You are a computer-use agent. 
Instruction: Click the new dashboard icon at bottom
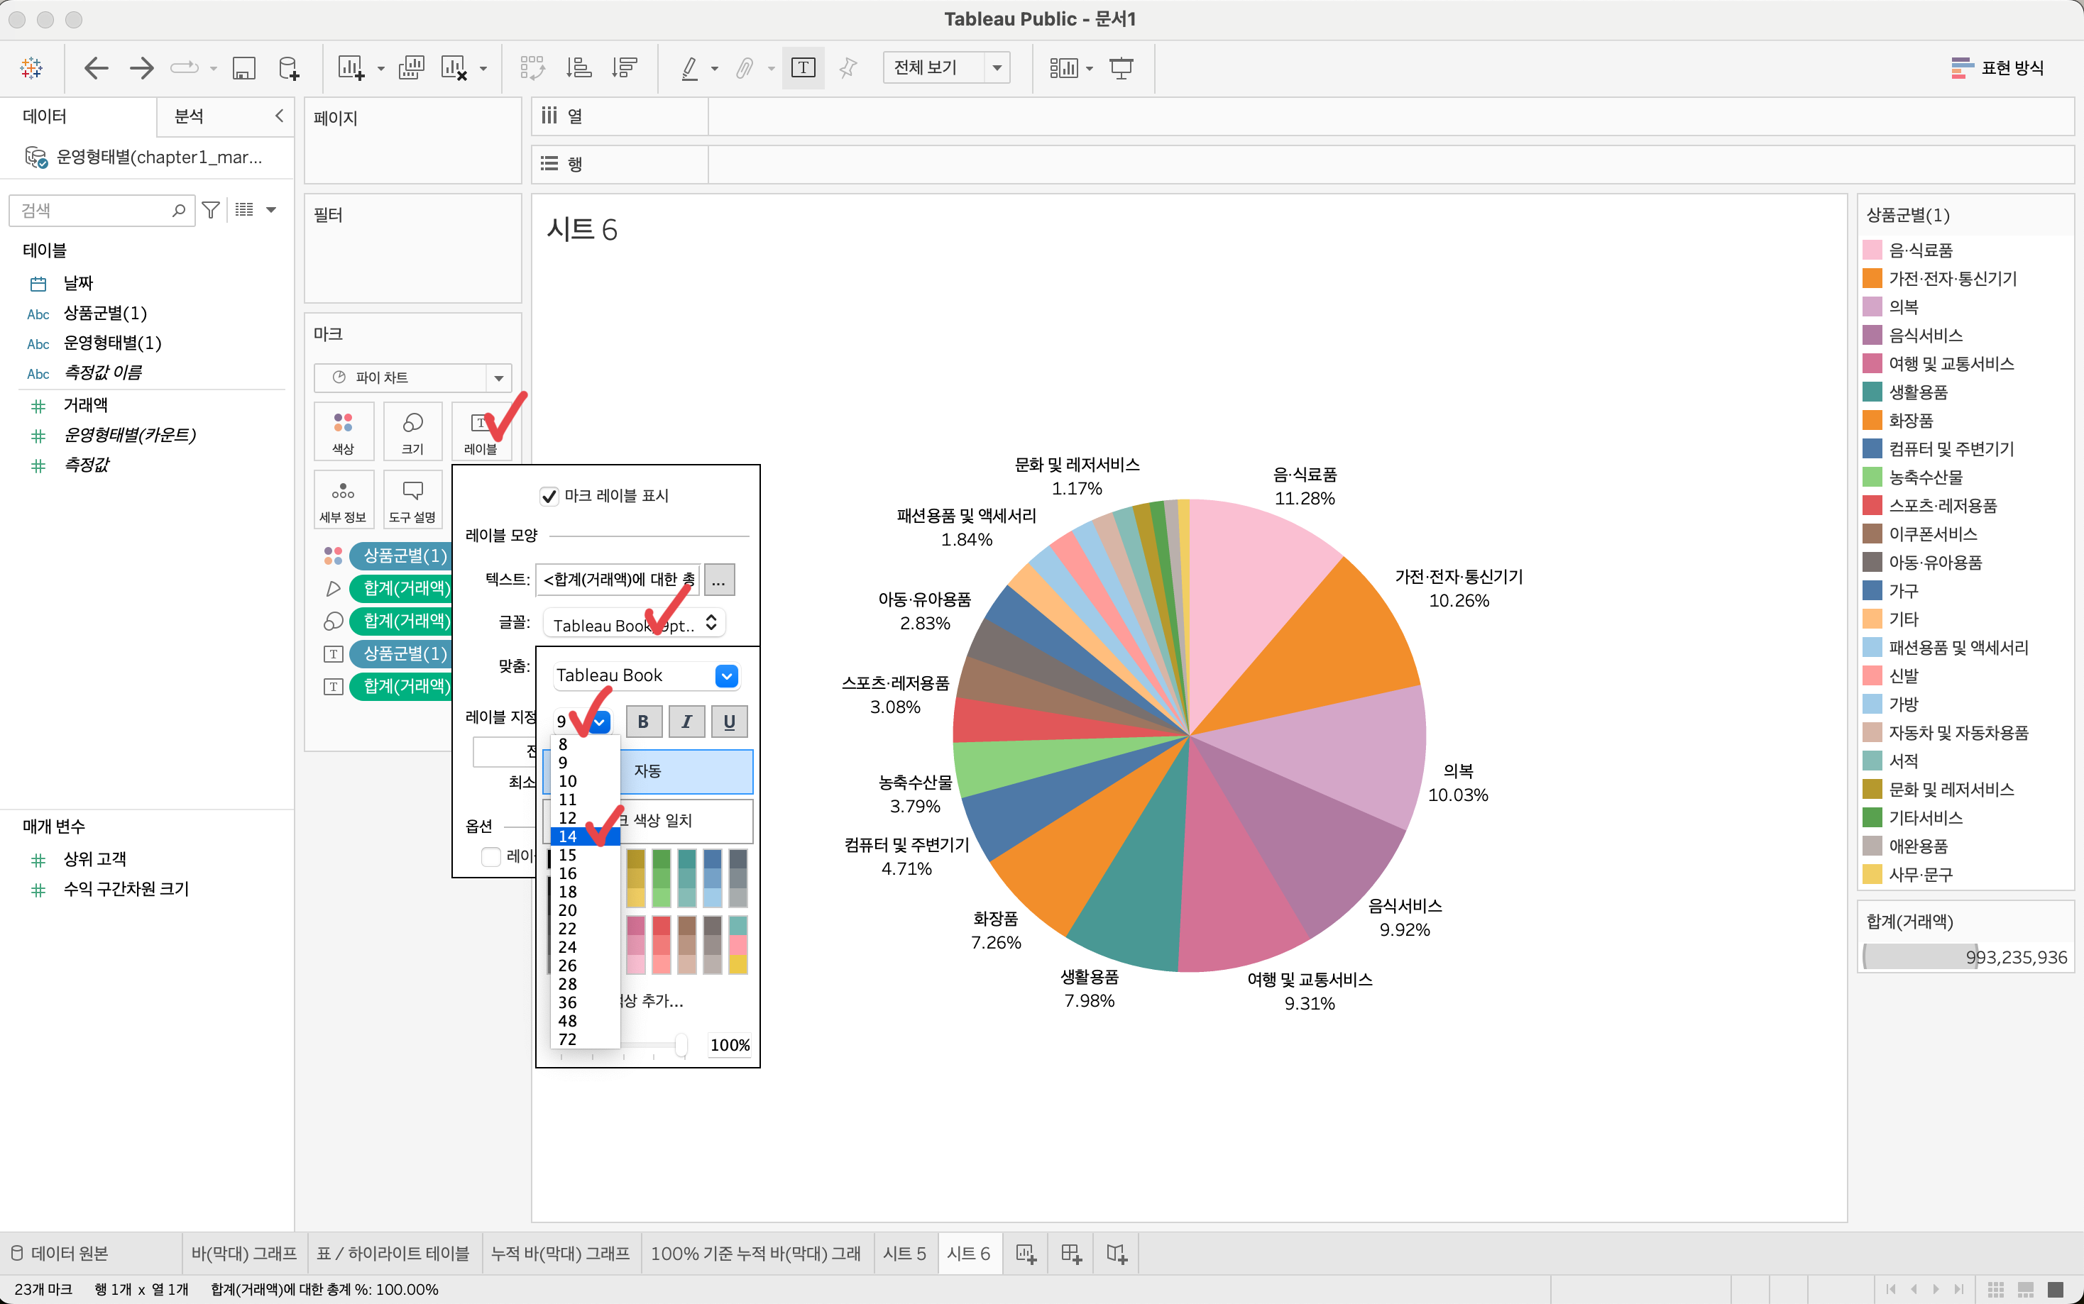point(1071,1254)
